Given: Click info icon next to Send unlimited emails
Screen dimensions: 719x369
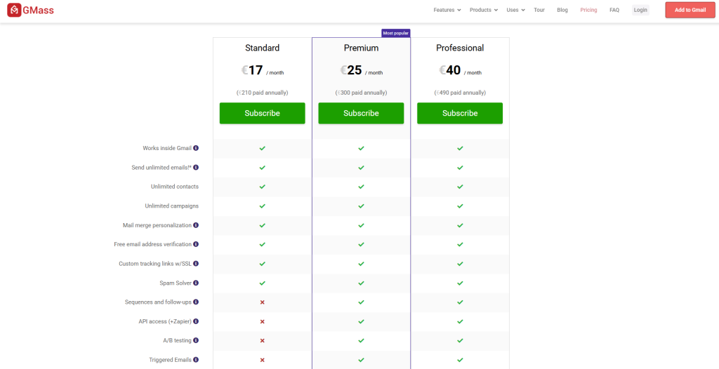Looking at the screenshot, I should click(x=196, y=168).
